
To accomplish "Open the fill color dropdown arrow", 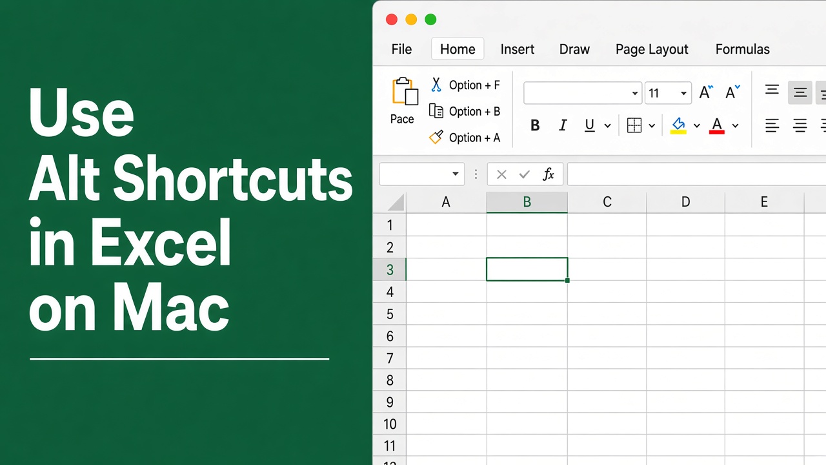I will point(696,126).
